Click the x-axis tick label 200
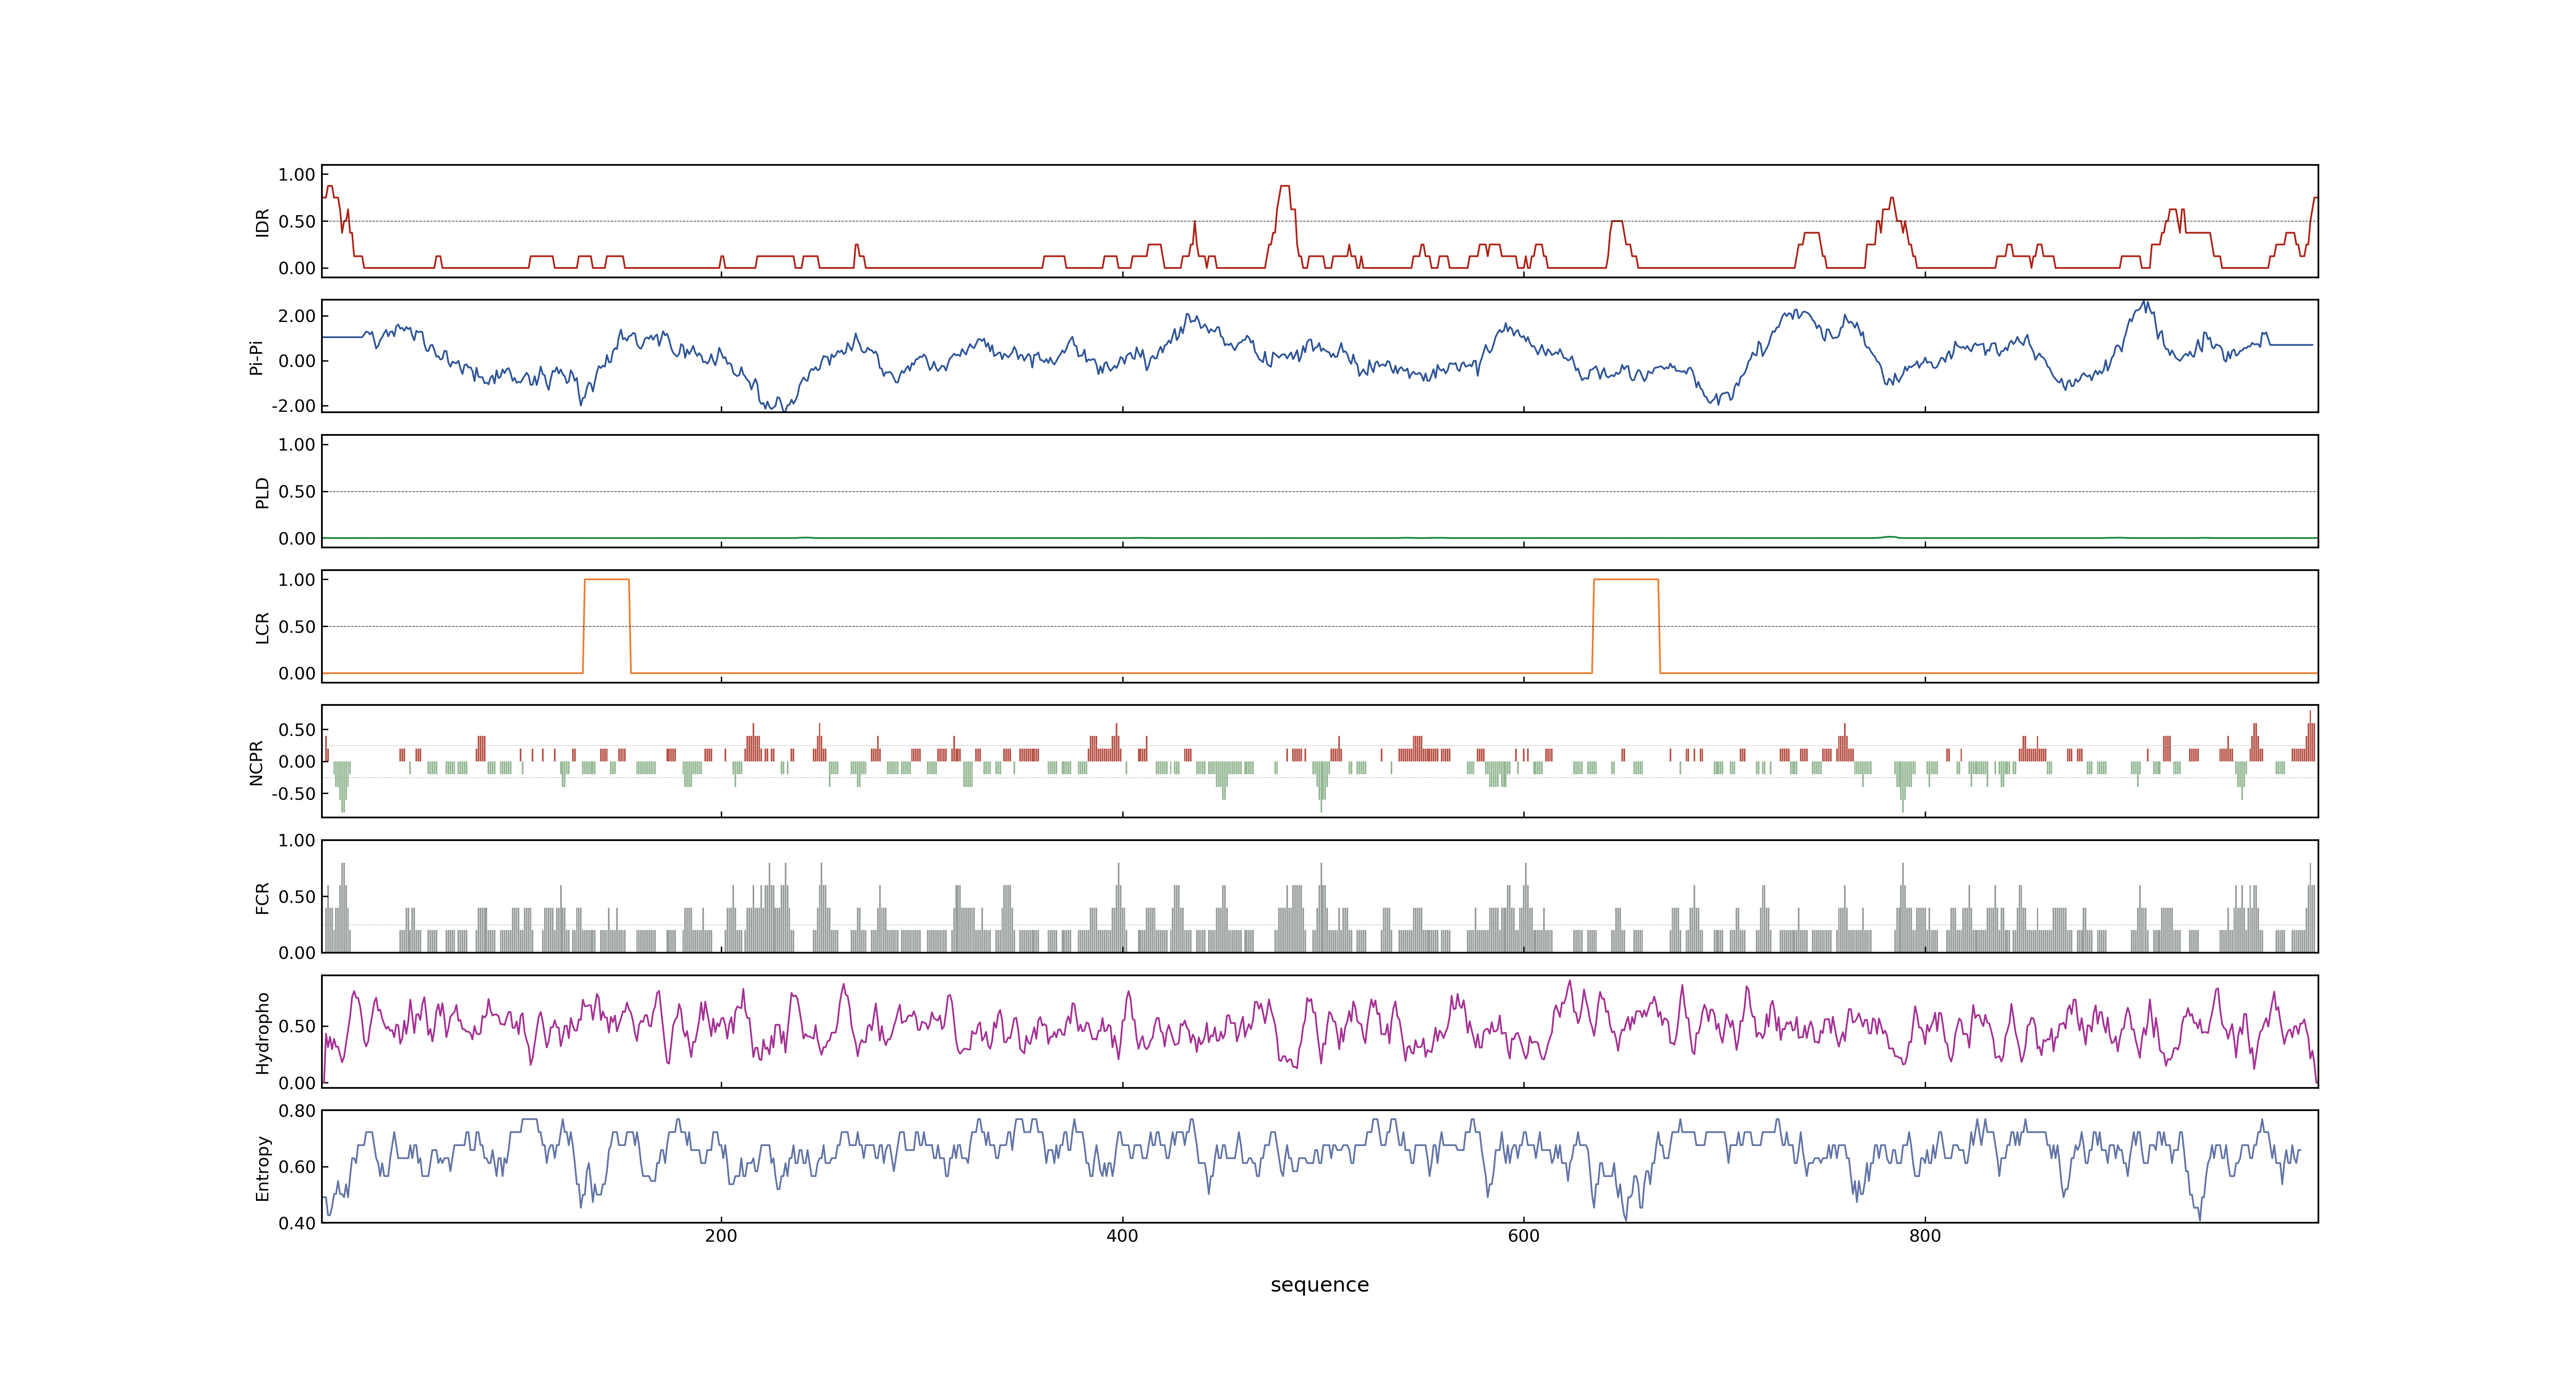 720,1236
